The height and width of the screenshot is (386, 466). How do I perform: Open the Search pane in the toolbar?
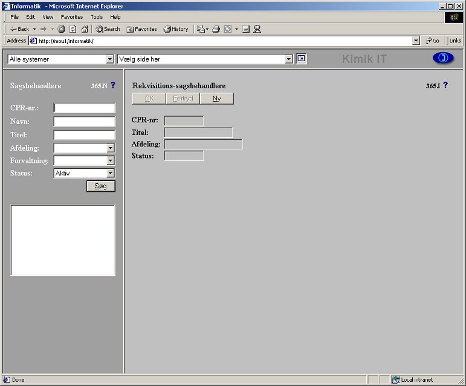[x=108, y=29]
